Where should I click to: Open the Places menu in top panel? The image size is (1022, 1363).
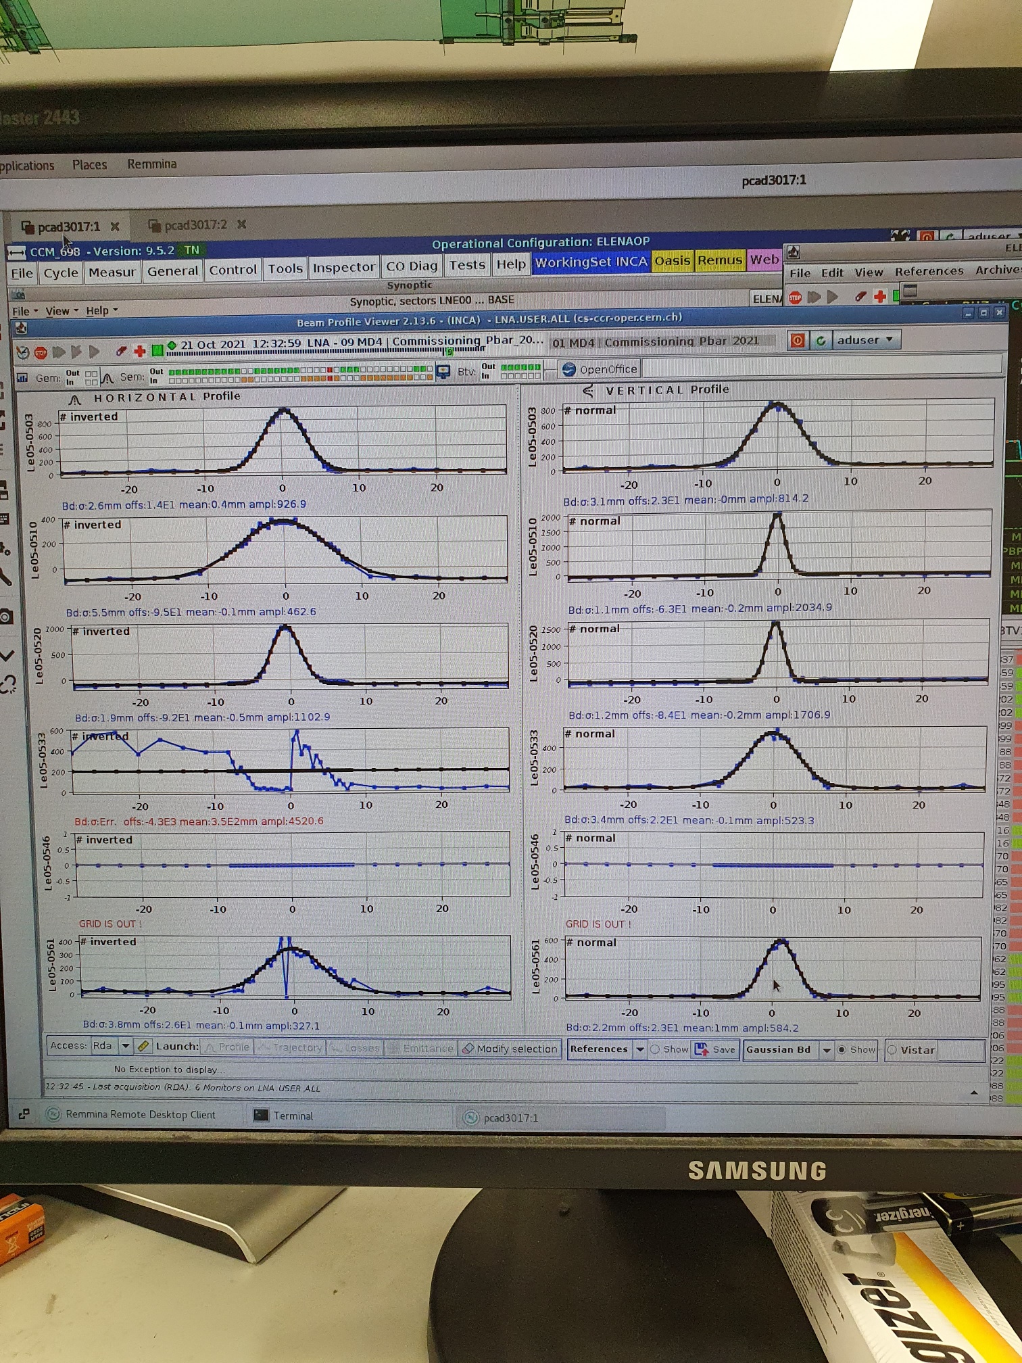90,165
